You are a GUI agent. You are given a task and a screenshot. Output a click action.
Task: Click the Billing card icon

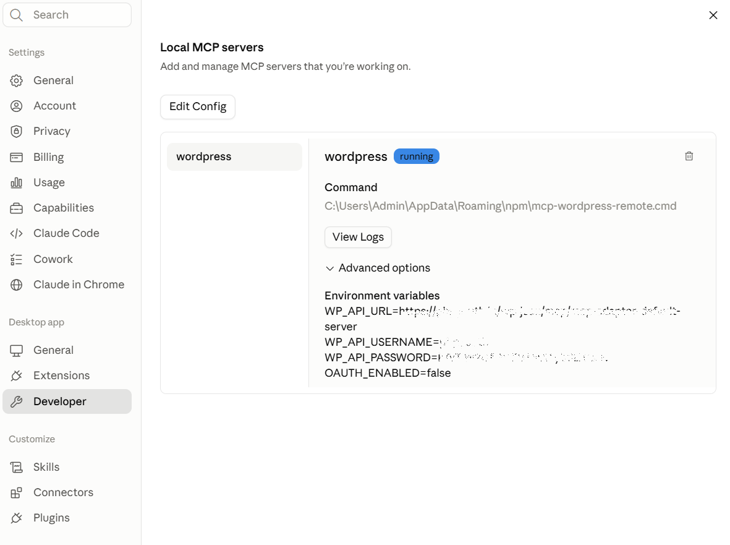click(16, 158)
